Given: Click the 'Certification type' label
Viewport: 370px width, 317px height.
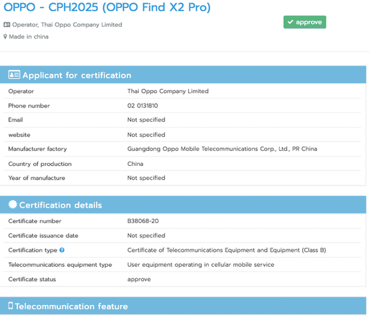Looking at the screenshot, I should [x=33, y=250].
